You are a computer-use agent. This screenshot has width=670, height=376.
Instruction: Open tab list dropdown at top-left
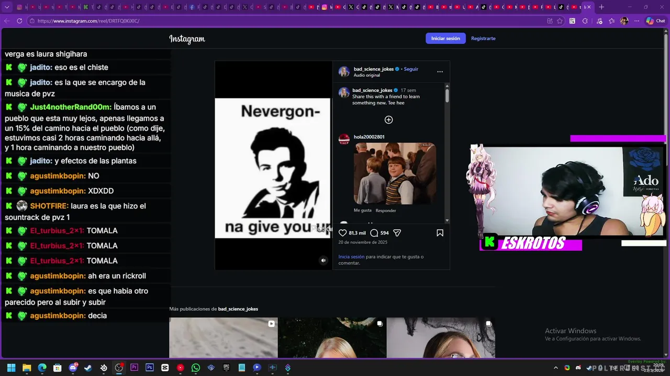pyautogui.click(x=7, y=7)
